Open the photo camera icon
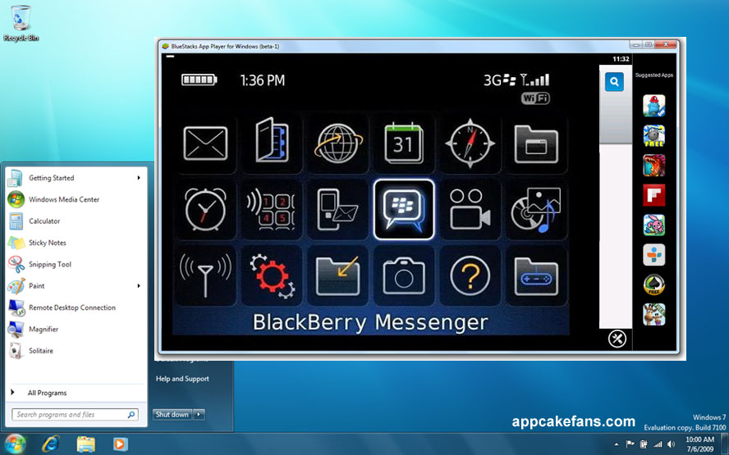729x455 pixels. 404,276
